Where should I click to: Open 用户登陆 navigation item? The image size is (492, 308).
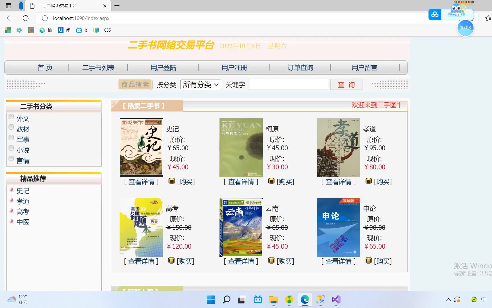pos(163,68)
